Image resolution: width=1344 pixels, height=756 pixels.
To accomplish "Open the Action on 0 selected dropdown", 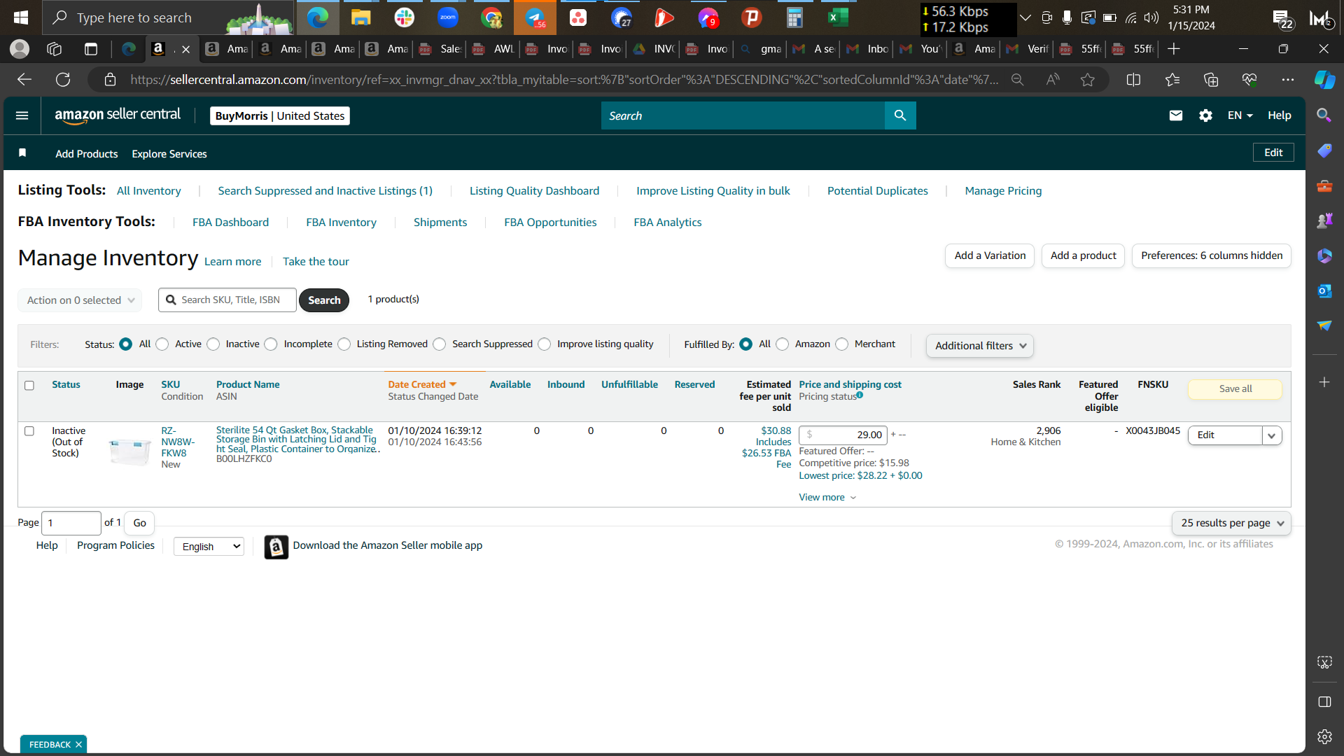I will (80, 300).
